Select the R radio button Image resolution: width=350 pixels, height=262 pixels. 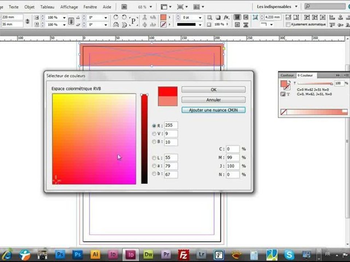click(154, 126)
